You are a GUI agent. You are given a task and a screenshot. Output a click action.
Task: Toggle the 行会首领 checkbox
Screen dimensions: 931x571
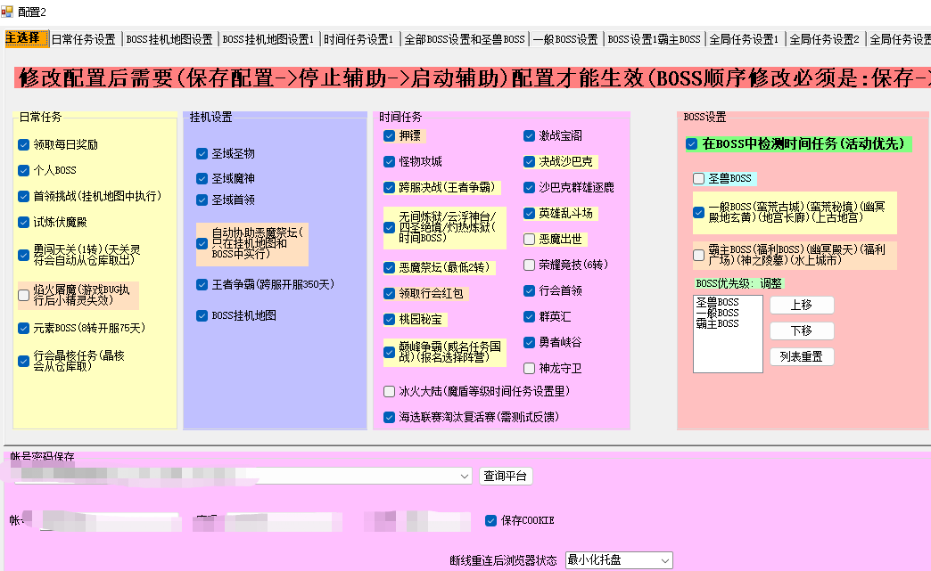pos(529,290)
